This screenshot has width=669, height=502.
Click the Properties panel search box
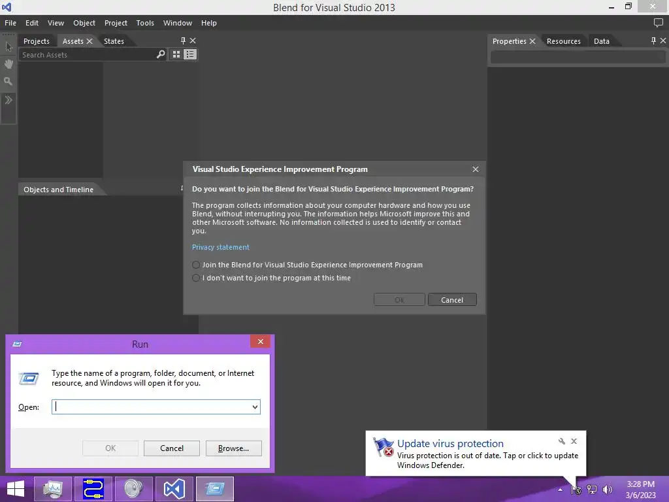pos(578,58)
